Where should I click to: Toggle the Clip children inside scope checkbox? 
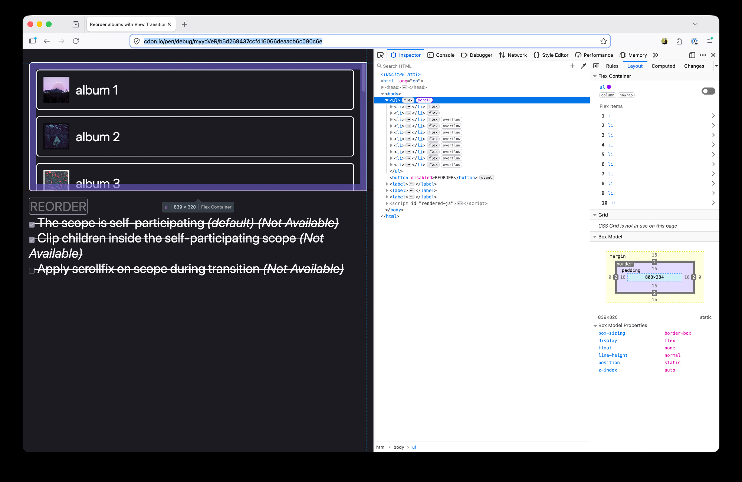click(x=32, y=240)
